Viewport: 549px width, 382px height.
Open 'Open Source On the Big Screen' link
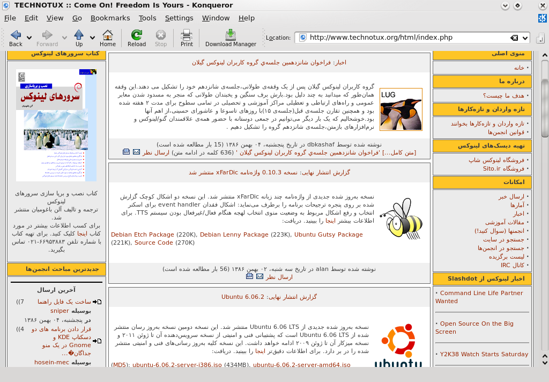(474, 327)
